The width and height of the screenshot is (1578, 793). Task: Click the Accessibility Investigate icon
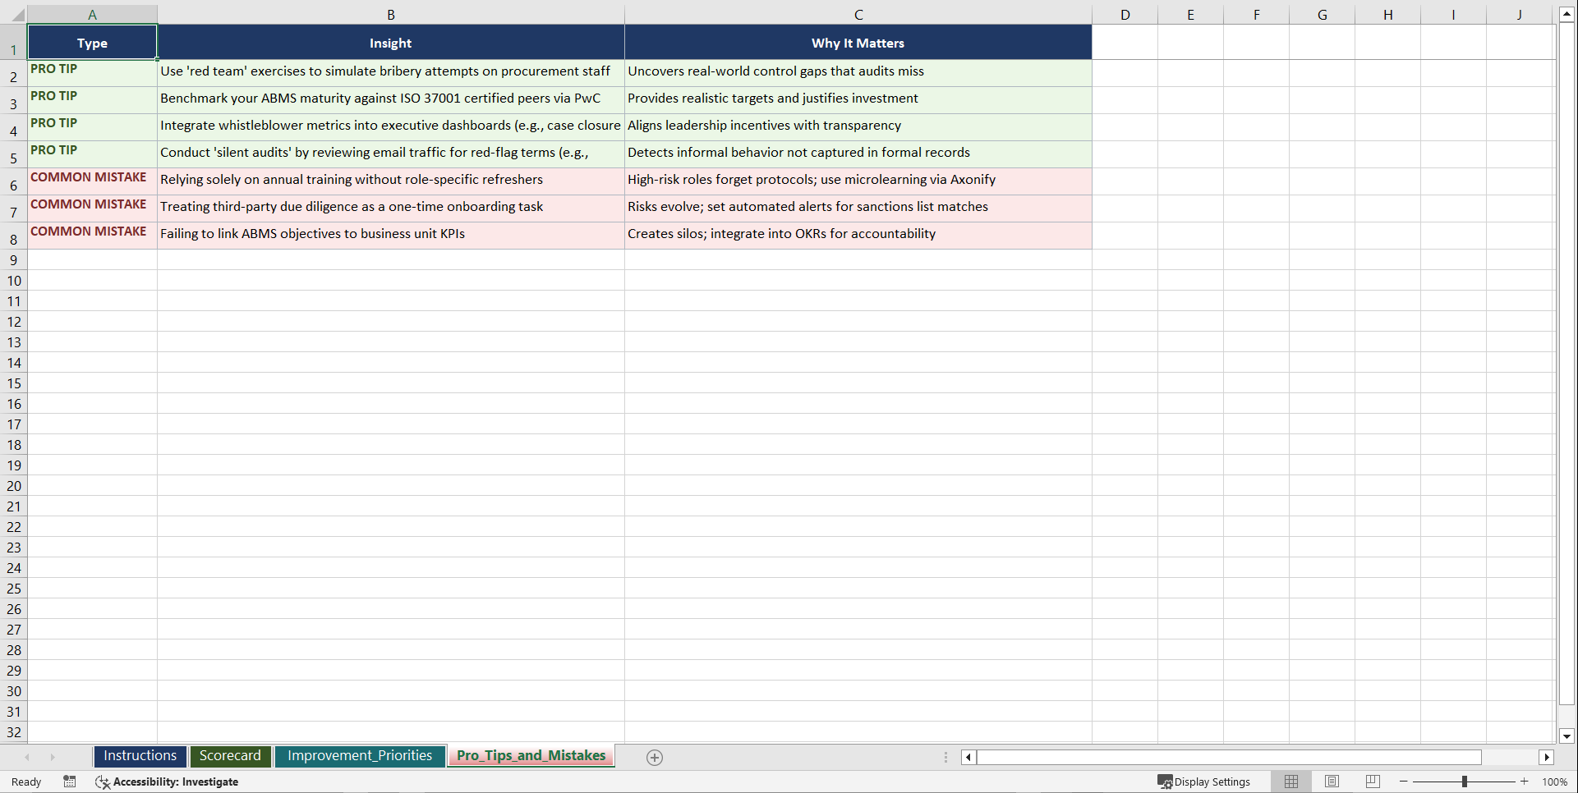(103, 782)
